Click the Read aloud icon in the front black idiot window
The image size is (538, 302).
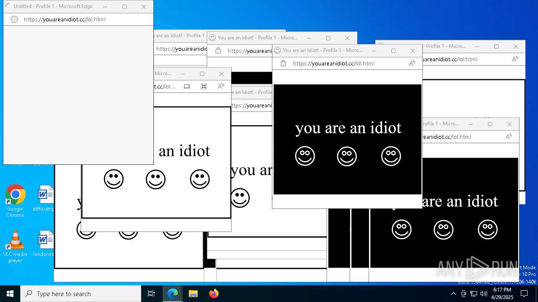pyautogui.click(x=412, y=63)
